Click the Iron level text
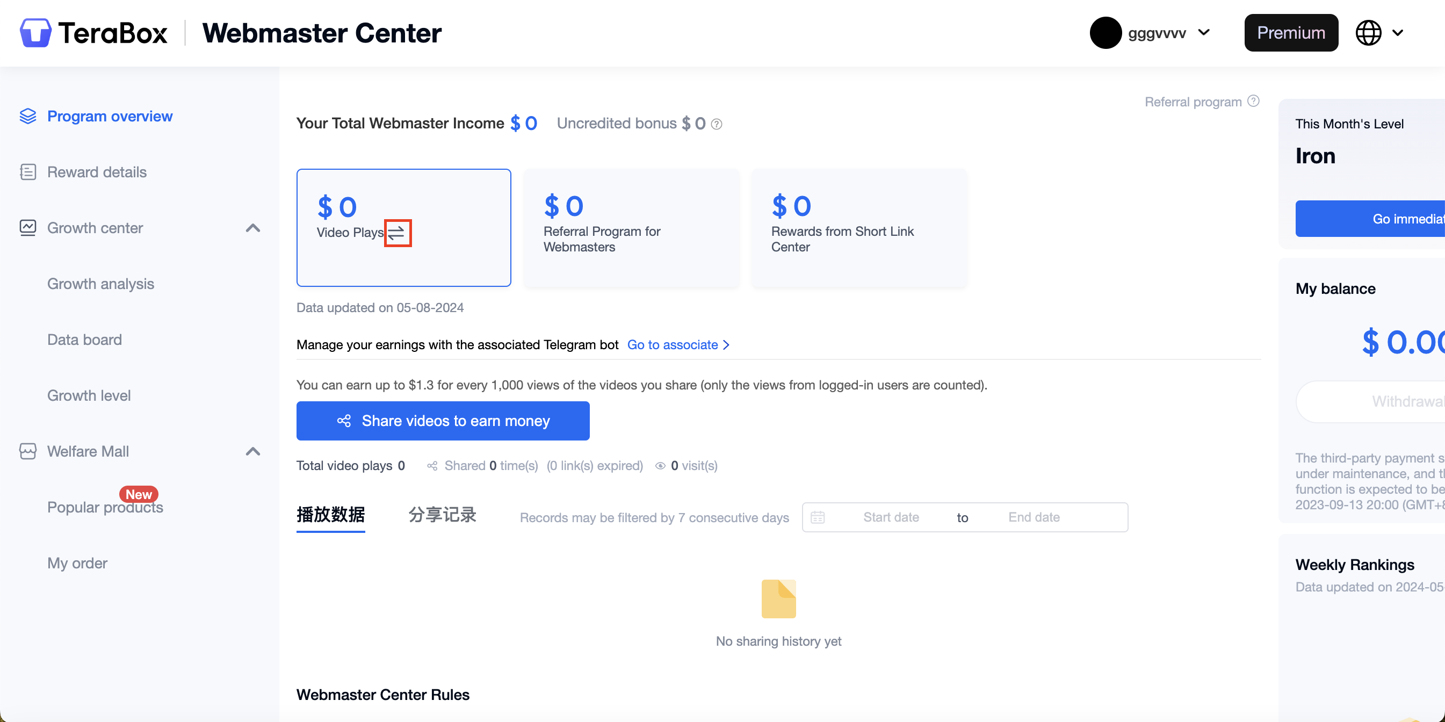 (1315, 156)
